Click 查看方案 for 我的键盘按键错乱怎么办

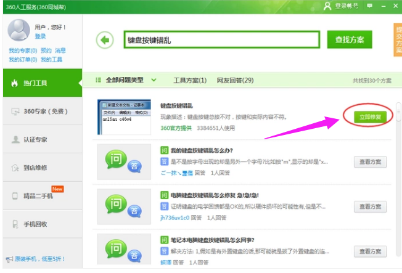[370, 162]
